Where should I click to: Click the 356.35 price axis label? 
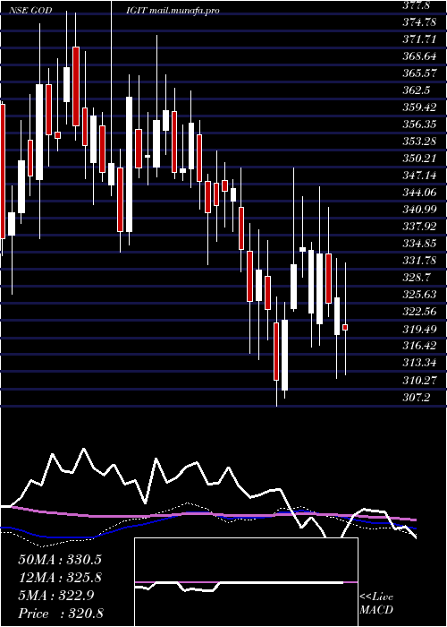tap(419, 125)
